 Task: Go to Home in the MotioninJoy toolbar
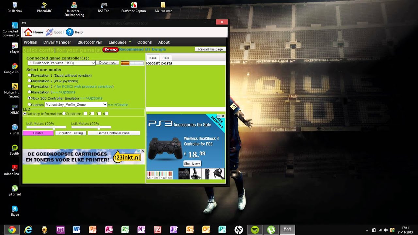click(34, 32)
